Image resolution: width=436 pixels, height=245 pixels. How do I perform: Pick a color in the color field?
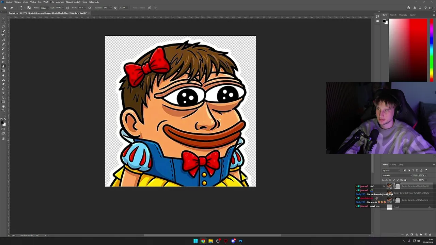click(x=408, y=50)
